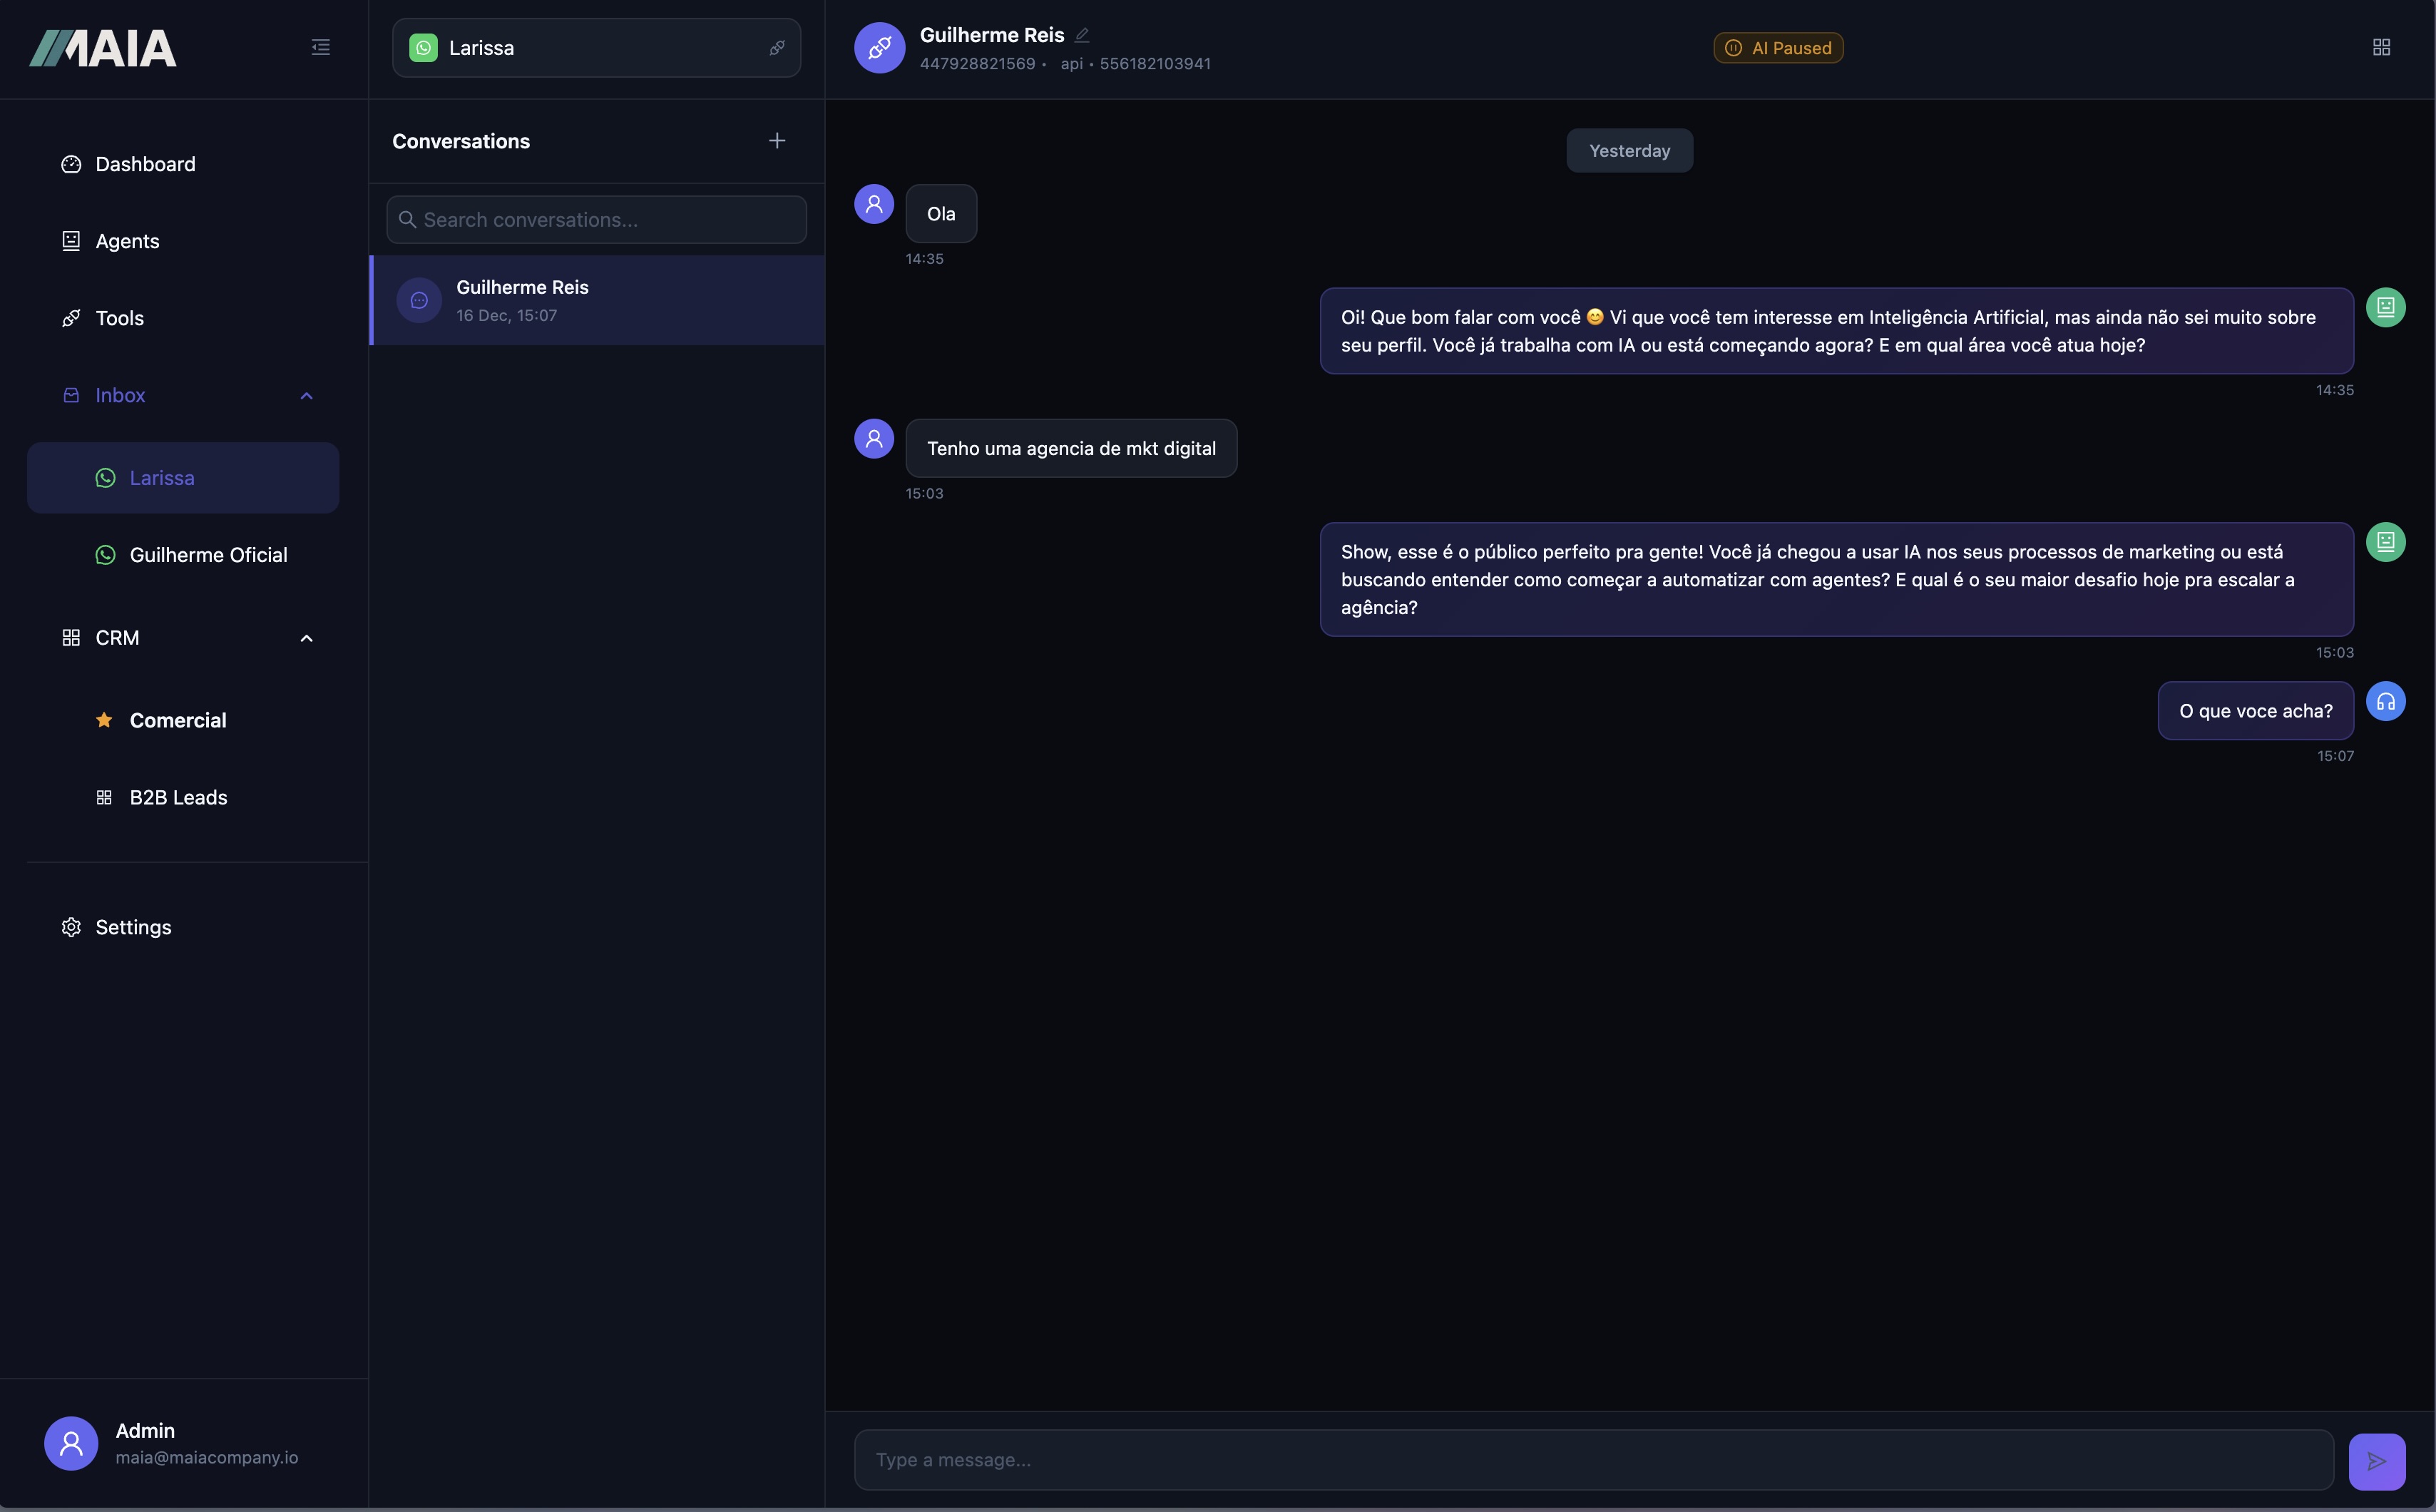Image resolution: width=2436 pixels, height=1512 pixels.
Task: Click the Admin profile at bottom
Action: [x=171, y=1443]
